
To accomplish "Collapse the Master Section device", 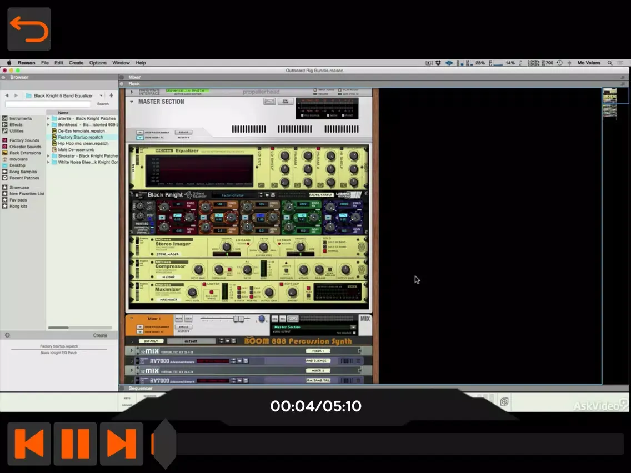I will coord(132,102).
